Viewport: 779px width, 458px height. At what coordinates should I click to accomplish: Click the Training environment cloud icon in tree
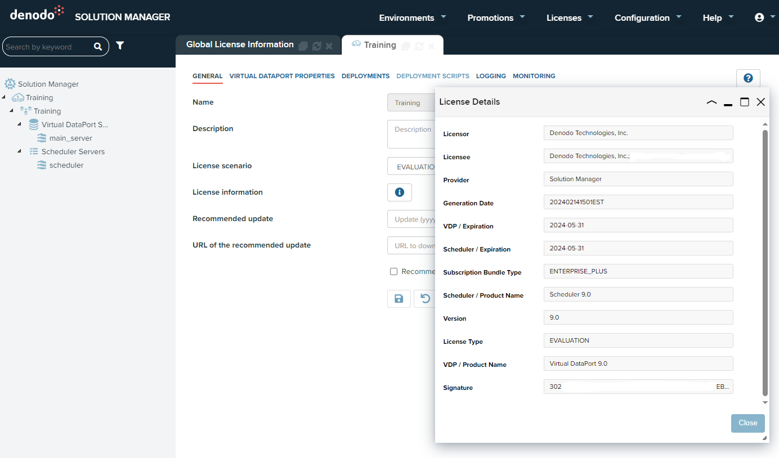click(18, 97)
